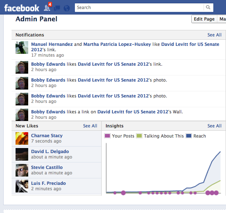Click the Insights section title
This screenshot has height=213, width=226.
115,126
